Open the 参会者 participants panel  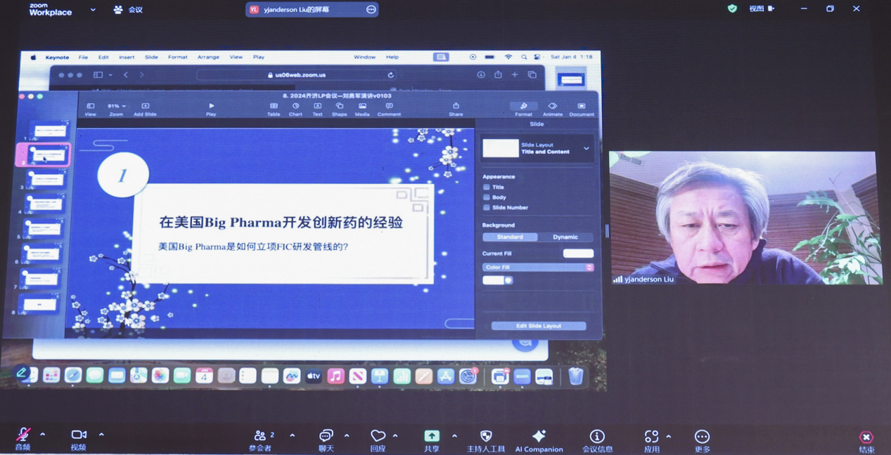260,435
